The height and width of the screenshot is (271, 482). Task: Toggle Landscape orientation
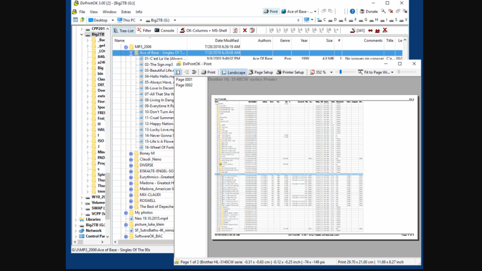(x=233, y=72)
